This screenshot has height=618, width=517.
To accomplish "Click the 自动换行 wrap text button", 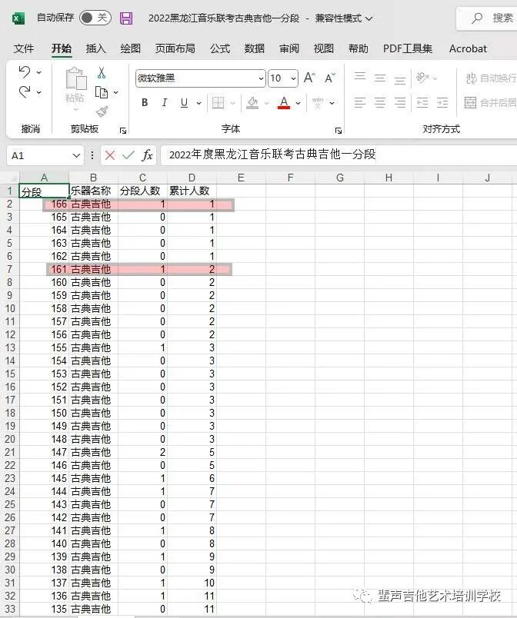I will [491, 78].
